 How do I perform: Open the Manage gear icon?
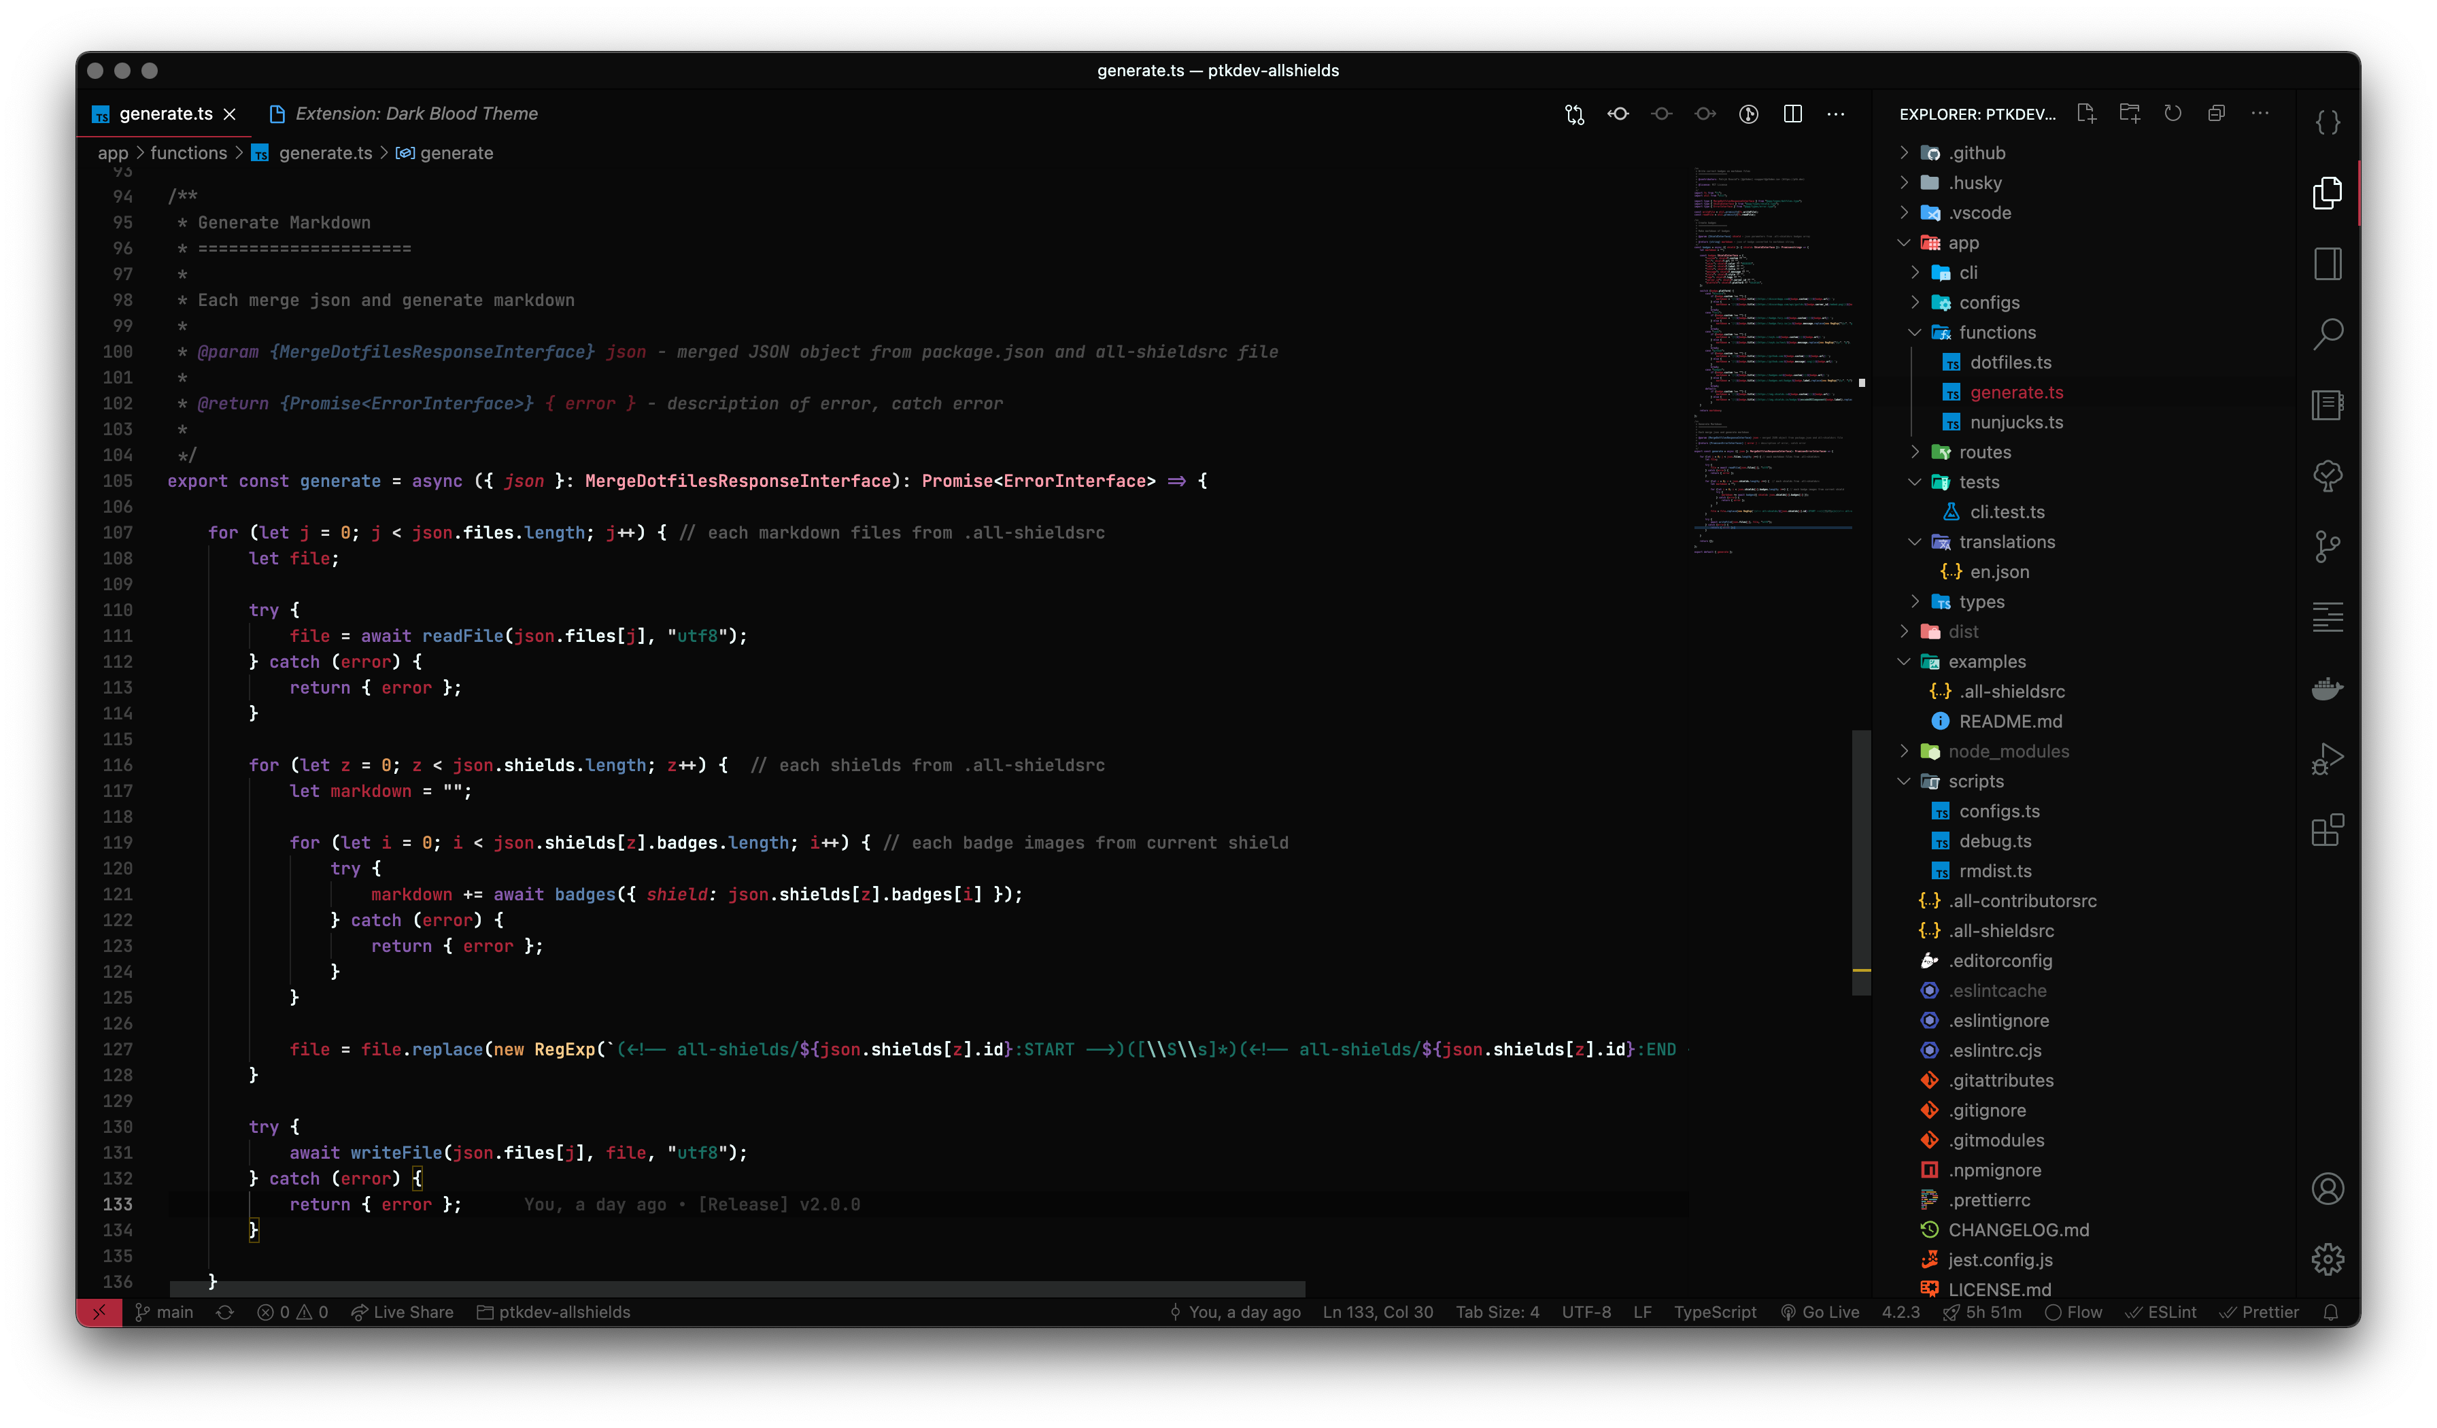point(2327,1259)
